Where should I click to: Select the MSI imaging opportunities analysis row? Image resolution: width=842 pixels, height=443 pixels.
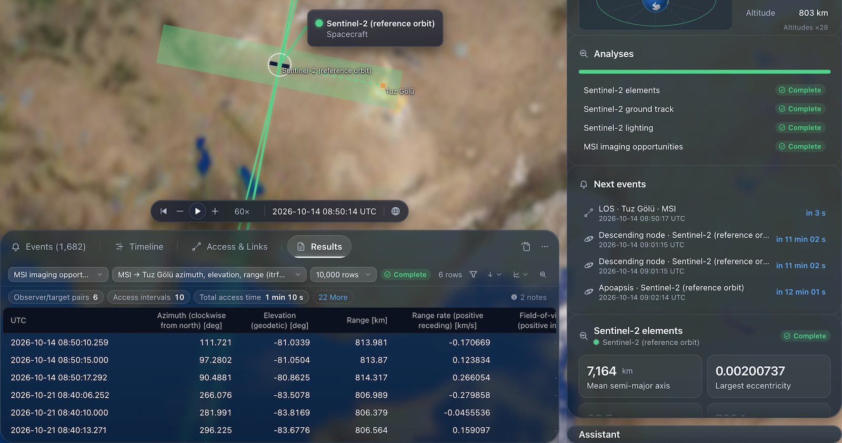coord(704,147)
